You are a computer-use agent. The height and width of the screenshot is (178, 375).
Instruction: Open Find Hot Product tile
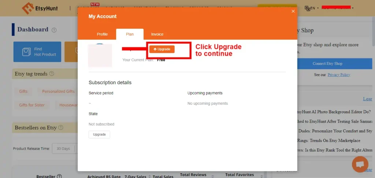pos(37,52)
